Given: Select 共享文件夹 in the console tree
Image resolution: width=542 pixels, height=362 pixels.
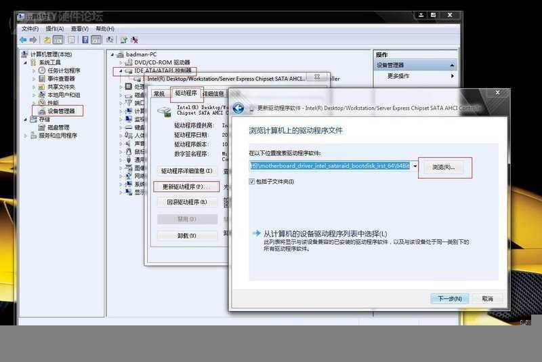Looking at the screenshot, I should 61,87.
